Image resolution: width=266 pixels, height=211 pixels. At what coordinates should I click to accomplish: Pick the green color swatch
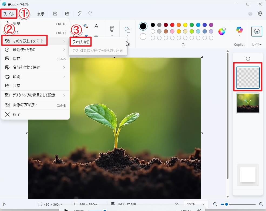(192, 25)
